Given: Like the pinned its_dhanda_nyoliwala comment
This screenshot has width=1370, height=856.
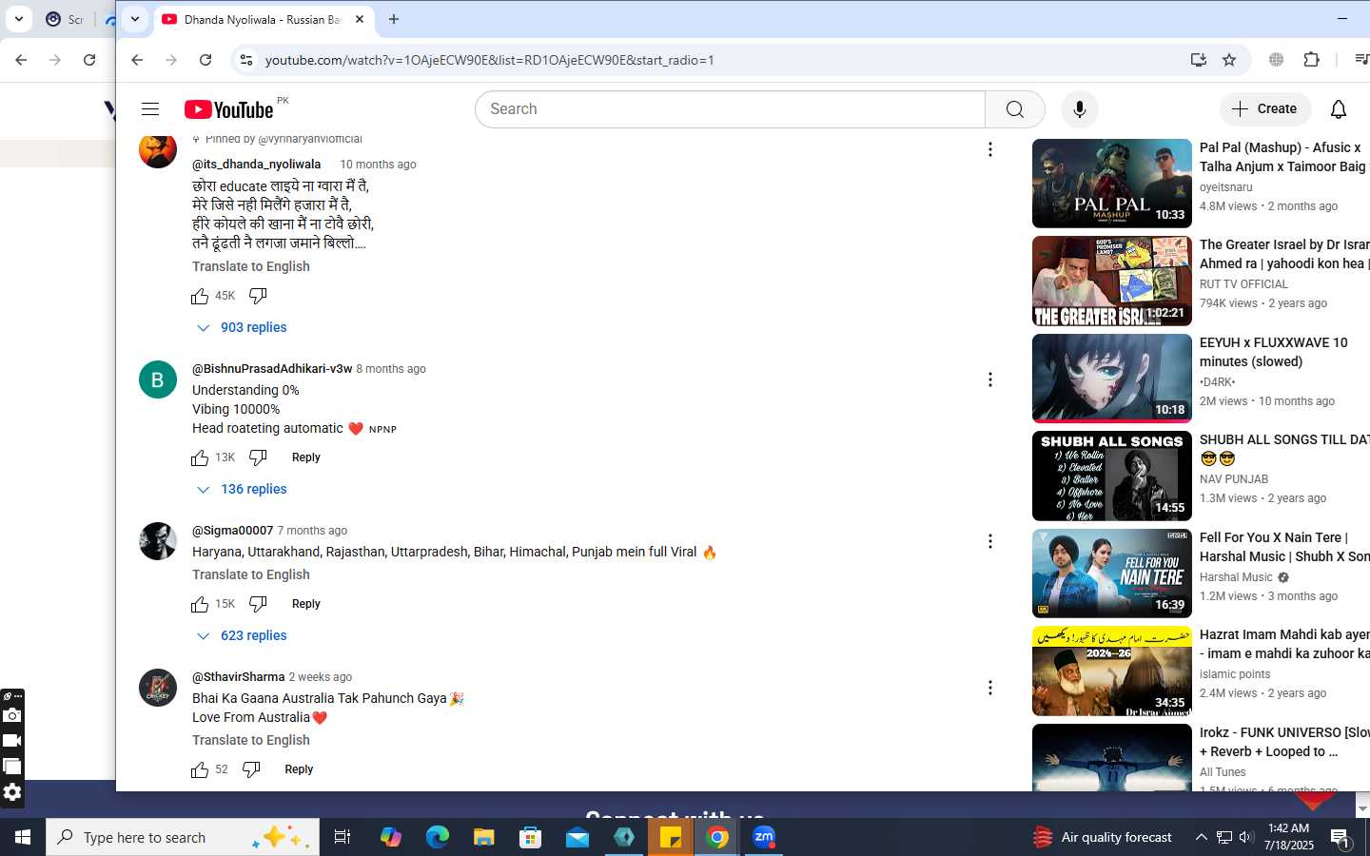Looking at the screenshot, I should 200,296.
